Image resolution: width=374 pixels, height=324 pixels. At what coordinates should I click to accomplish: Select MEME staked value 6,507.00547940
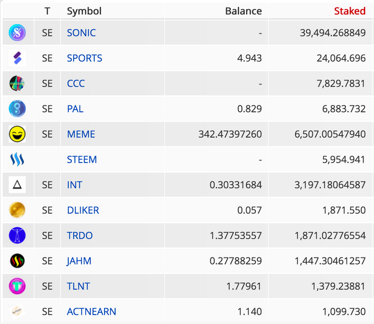(330, 134)
